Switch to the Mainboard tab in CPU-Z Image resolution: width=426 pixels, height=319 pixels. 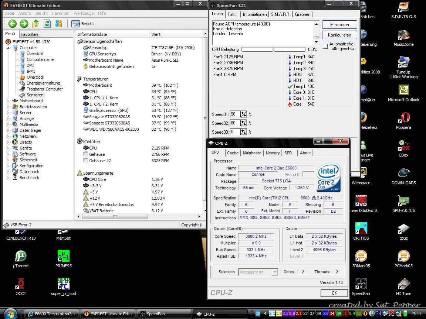point(252,153)
